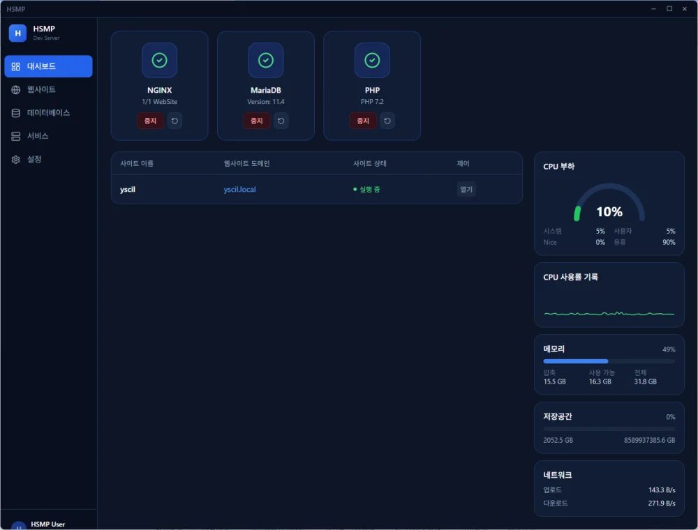Screen dimensions: 698x530
Task: Click the memory usage progress bar
Action: 609,361
